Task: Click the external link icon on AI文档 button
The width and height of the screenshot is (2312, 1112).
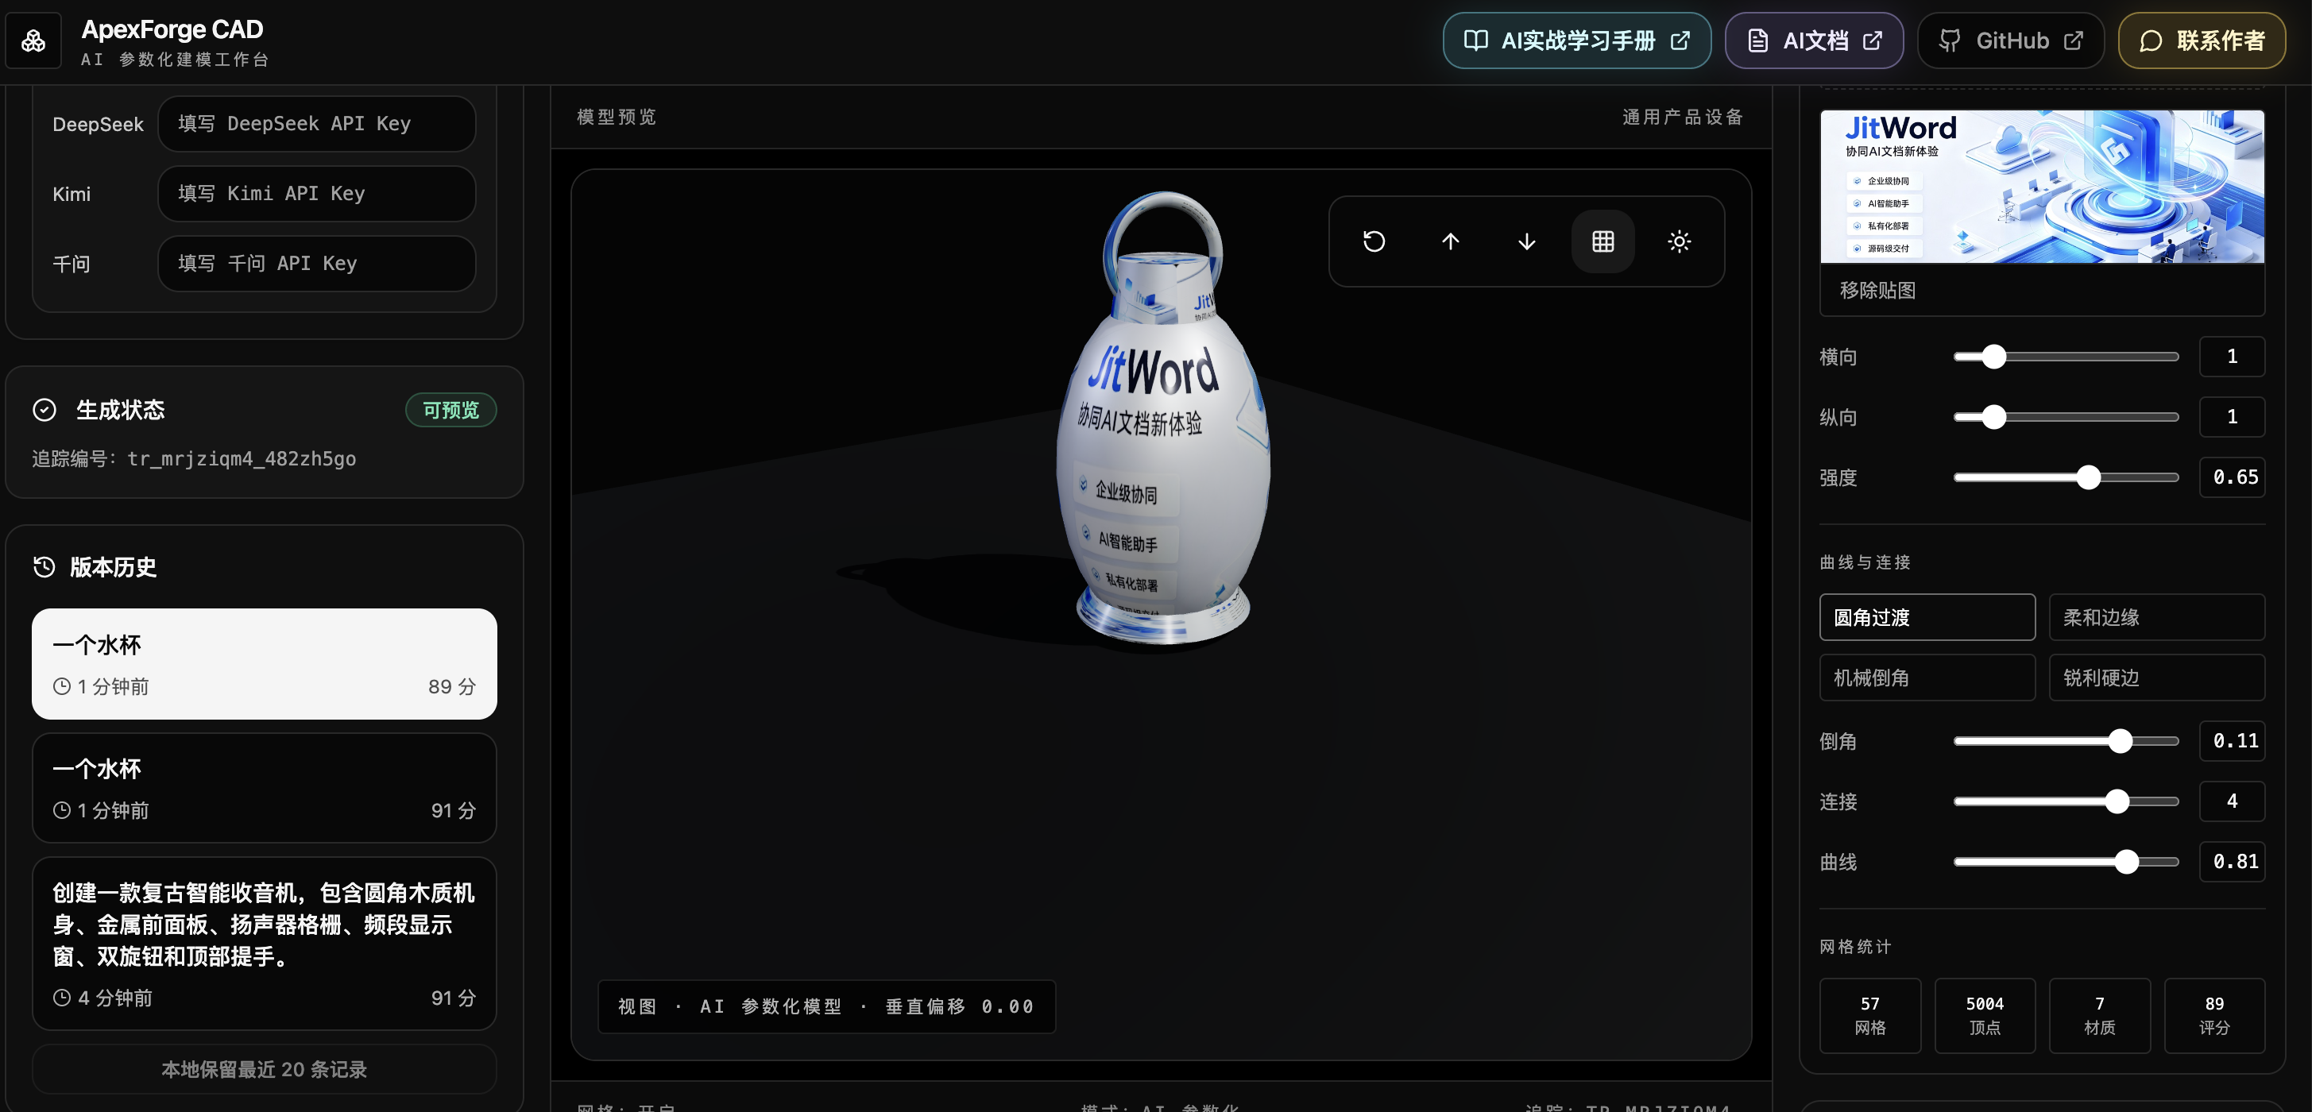Action: coord(1872,41)
